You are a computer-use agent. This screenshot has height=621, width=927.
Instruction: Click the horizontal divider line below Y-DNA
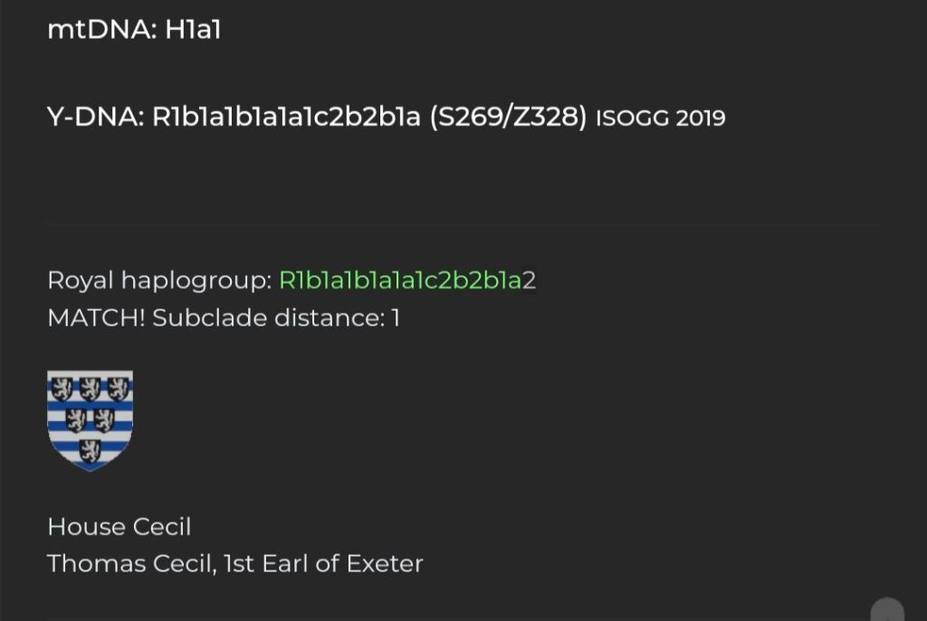tap(463, 223)
